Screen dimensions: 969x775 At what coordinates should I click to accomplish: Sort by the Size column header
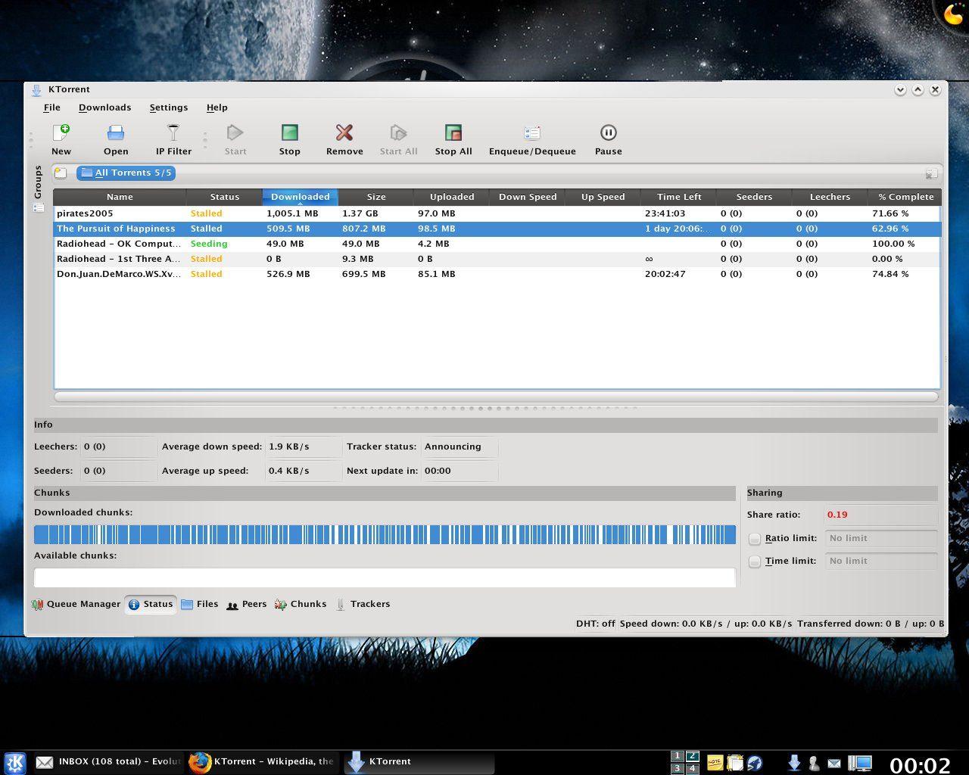click(x=376, y=197)
